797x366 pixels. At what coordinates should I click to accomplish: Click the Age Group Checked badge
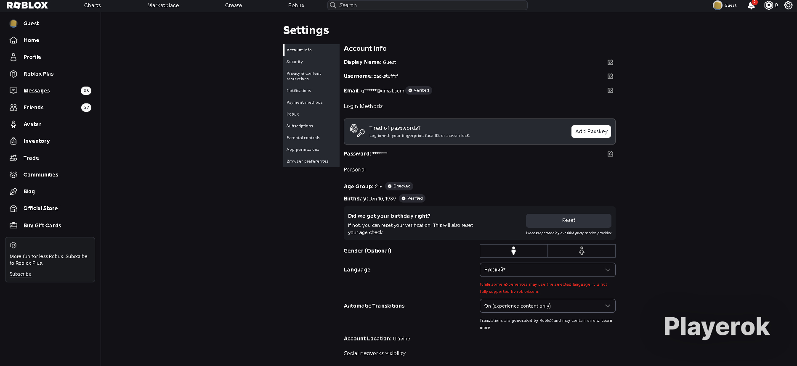(x=399, y=186)
